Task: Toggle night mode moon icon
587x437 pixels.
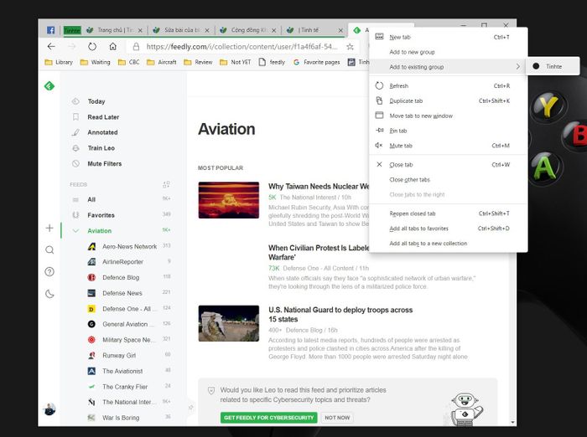Action: click(x=49, y=294)
